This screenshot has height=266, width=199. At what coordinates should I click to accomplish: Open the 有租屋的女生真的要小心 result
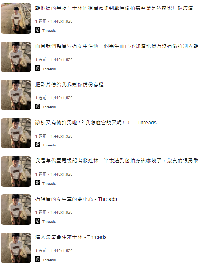coord(76,199)
